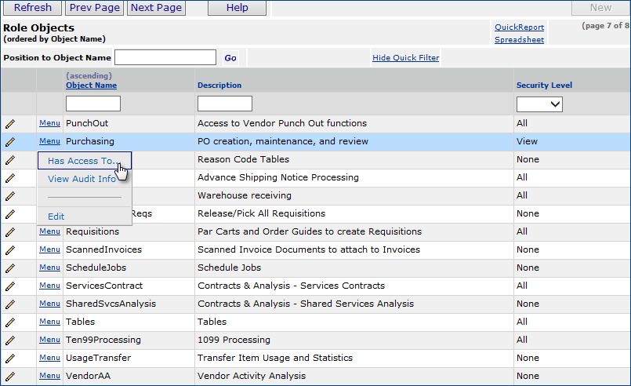Click the pencil icon for ScannedInvoices row
This screenshot has width=631, height=386.
(10, 250)
